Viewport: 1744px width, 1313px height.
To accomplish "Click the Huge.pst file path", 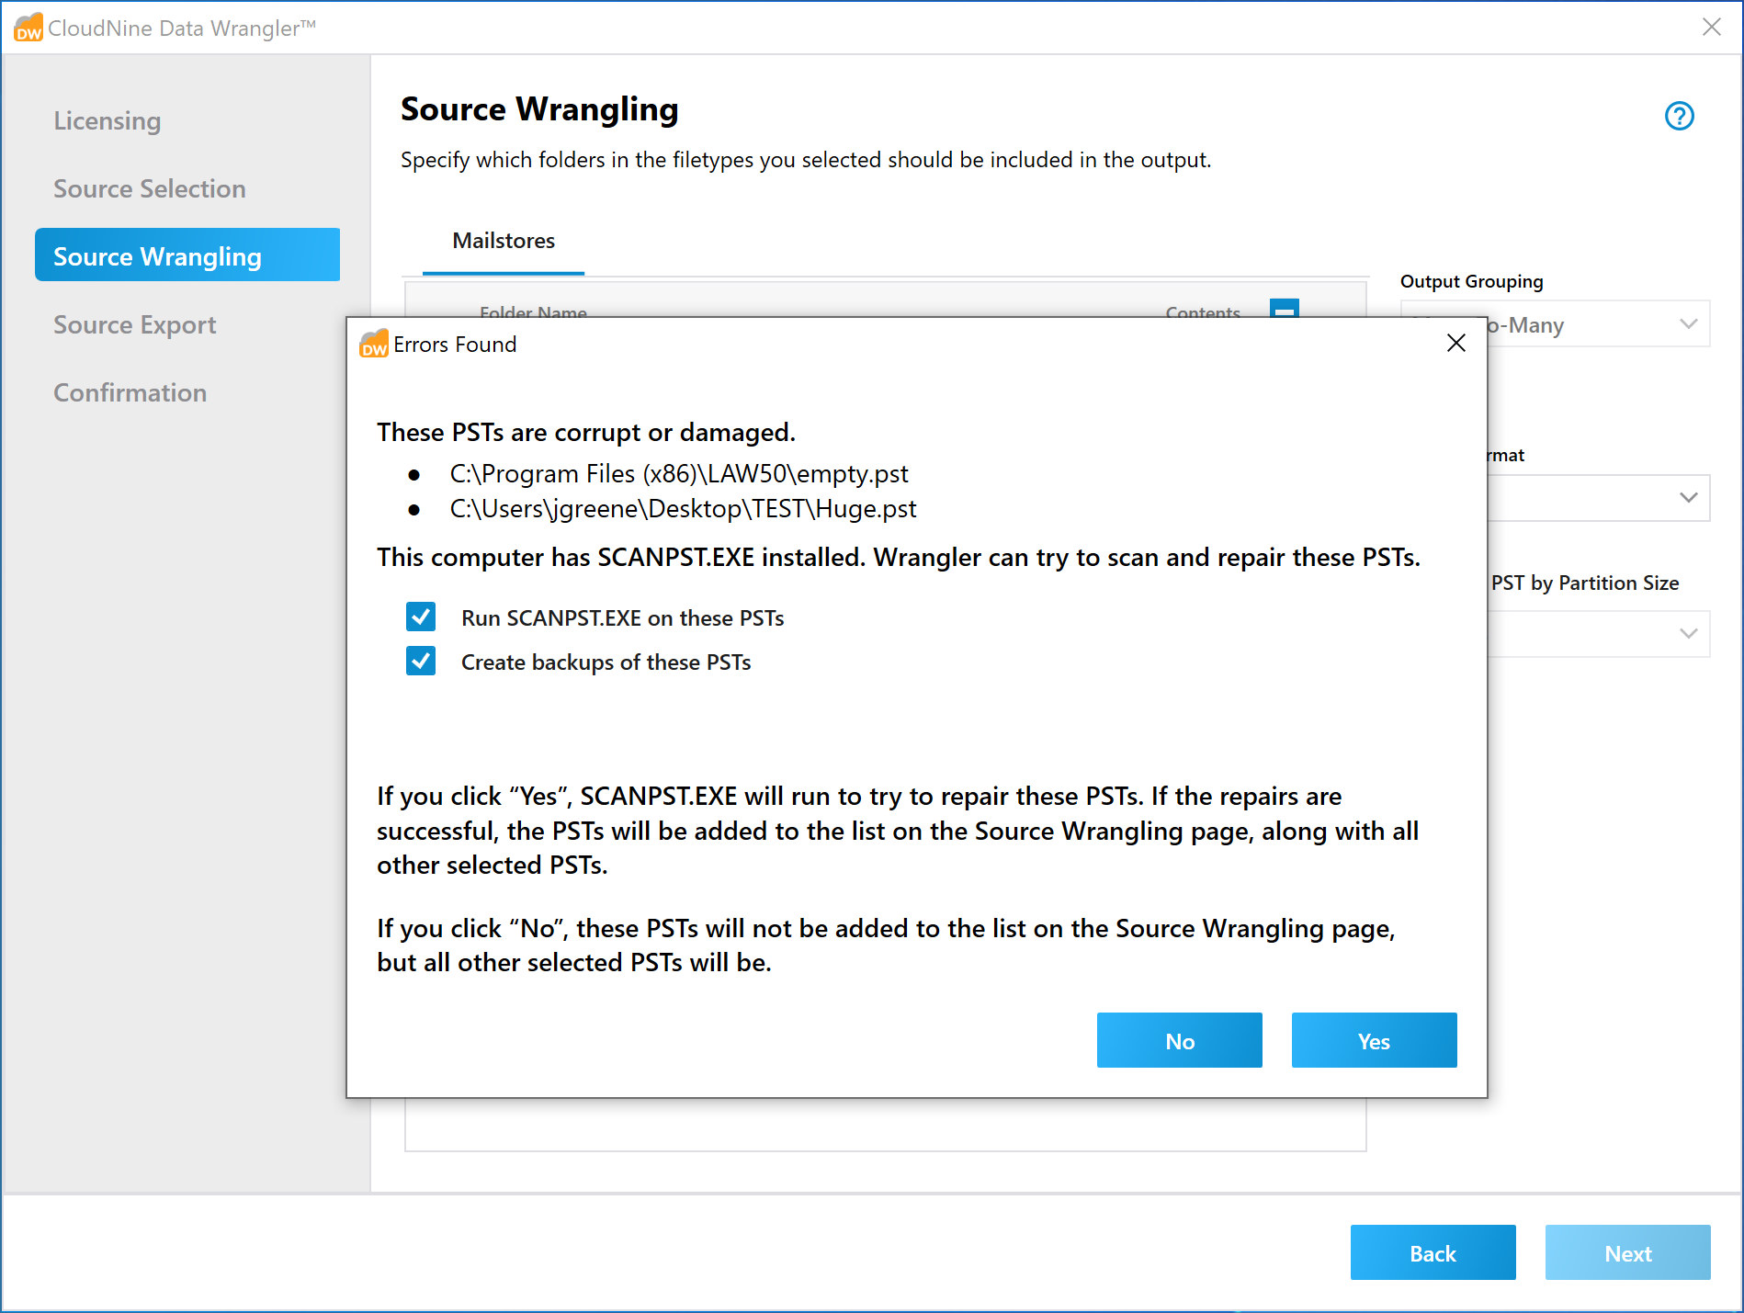I will [x=683, y=509].
